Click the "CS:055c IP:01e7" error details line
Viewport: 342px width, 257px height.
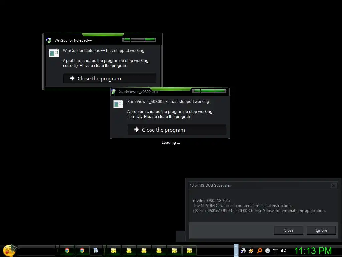click(259, 211)
